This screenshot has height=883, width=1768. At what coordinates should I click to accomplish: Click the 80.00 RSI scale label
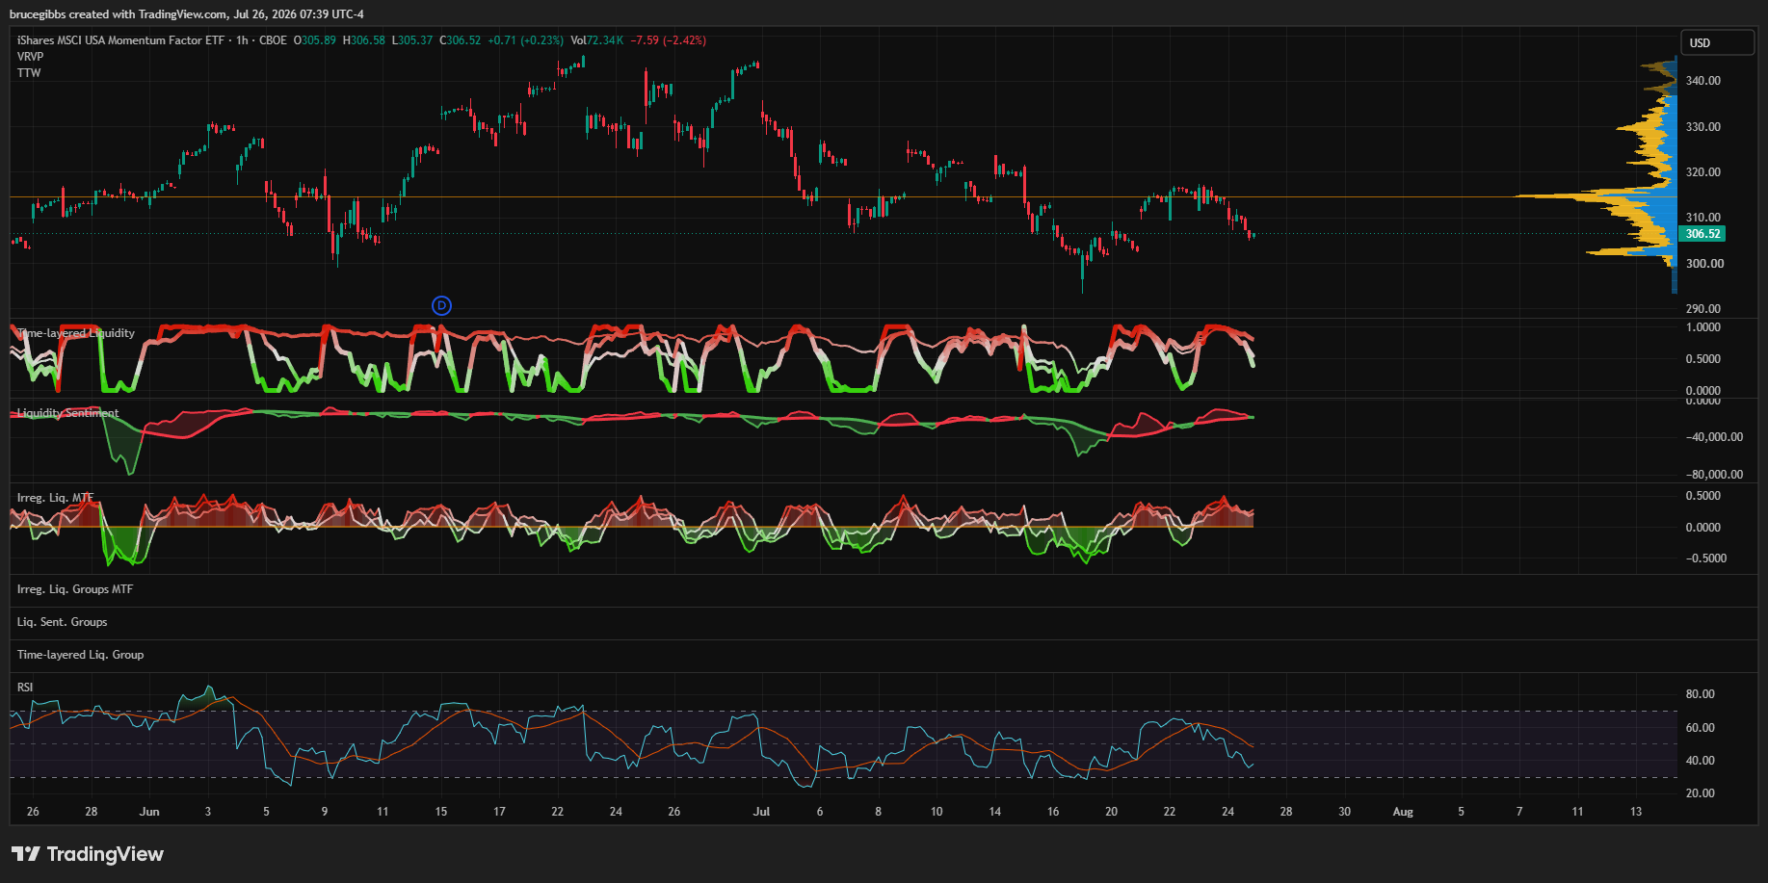tap(1701, 694)
